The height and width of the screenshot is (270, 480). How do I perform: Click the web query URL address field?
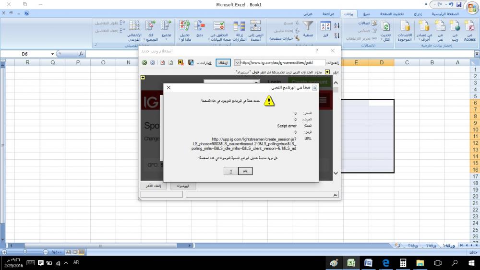click(x=282, y=62)
